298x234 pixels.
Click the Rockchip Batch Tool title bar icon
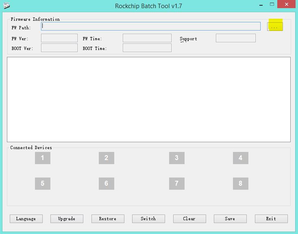7,6
